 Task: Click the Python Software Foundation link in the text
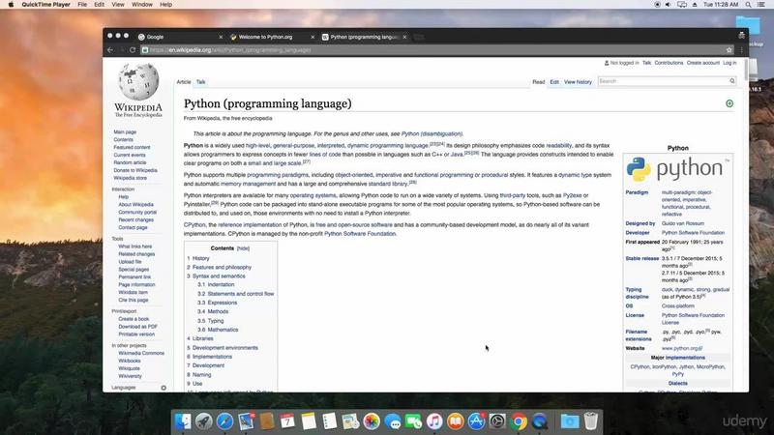click(360, 234)
